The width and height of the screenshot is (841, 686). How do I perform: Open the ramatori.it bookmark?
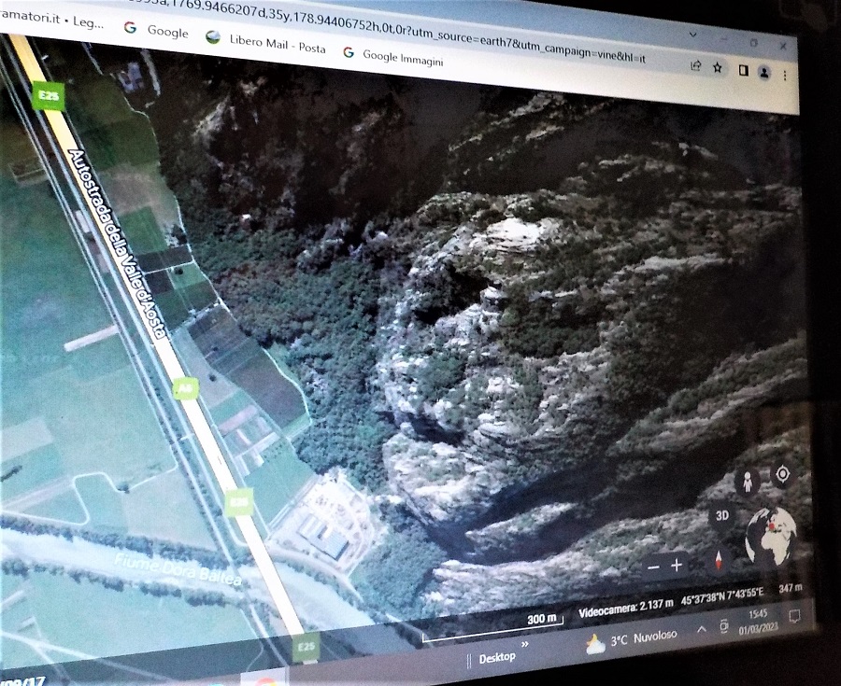pos(52,19)
